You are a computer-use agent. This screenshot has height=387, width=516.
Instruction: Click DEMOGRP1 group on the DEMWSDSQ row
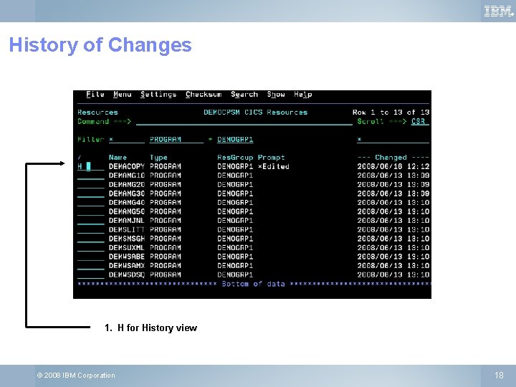pos(235,274)
